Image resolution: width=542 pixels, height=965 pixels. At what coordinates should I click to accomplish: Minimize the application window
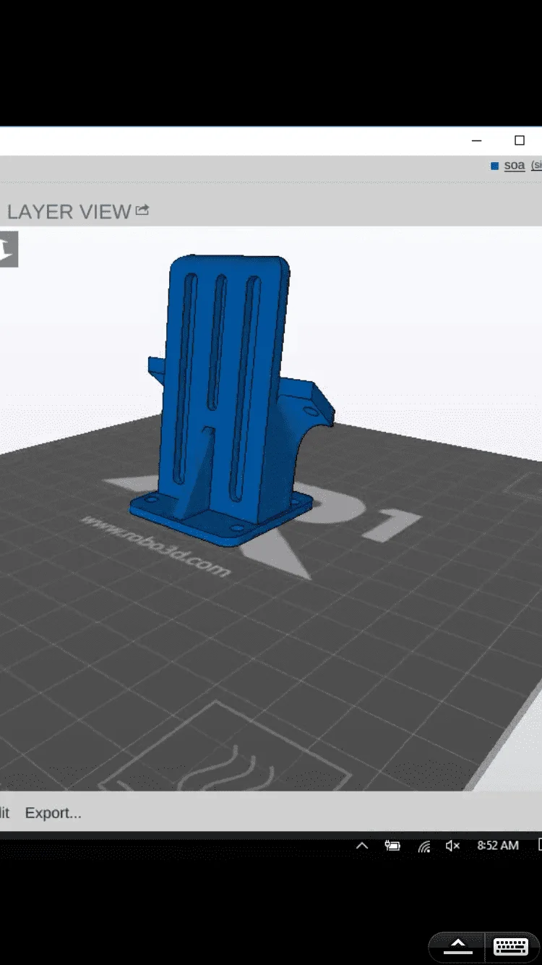tap(476, 140)
